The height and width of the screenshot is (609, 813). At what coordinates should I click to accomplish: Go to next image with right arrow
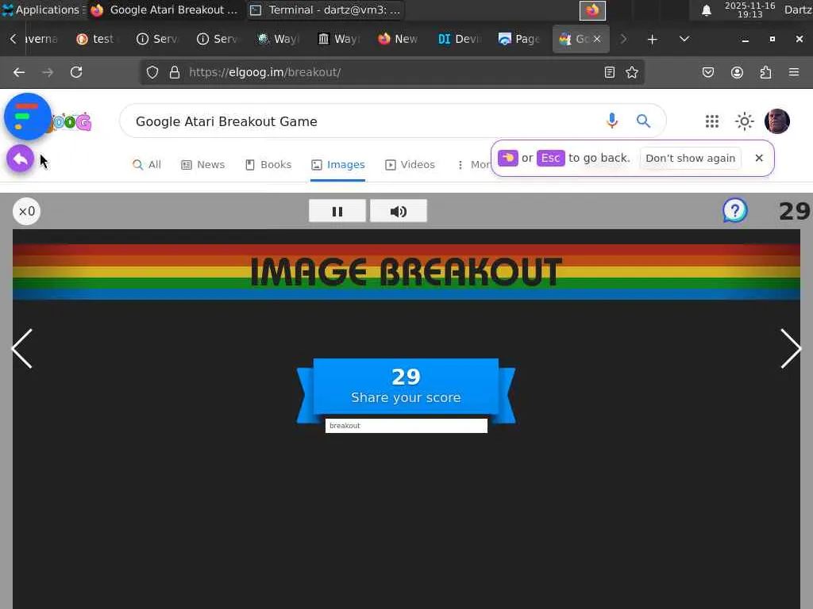click(x=792, y=349)
